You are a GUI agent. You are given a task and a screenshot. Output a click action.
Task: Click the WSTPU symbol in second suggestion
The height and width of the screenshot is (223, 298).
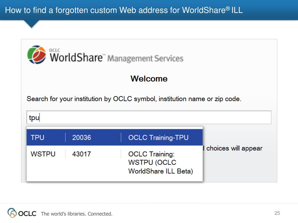pos(43,154)
